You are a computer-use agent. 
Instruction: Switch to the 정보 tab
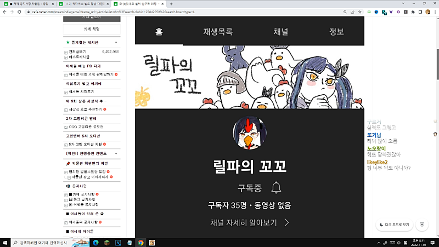pyautogui.click(x=336, y=32)
